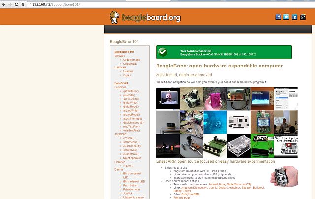Open the analogWrite() function link

point(131,111)
